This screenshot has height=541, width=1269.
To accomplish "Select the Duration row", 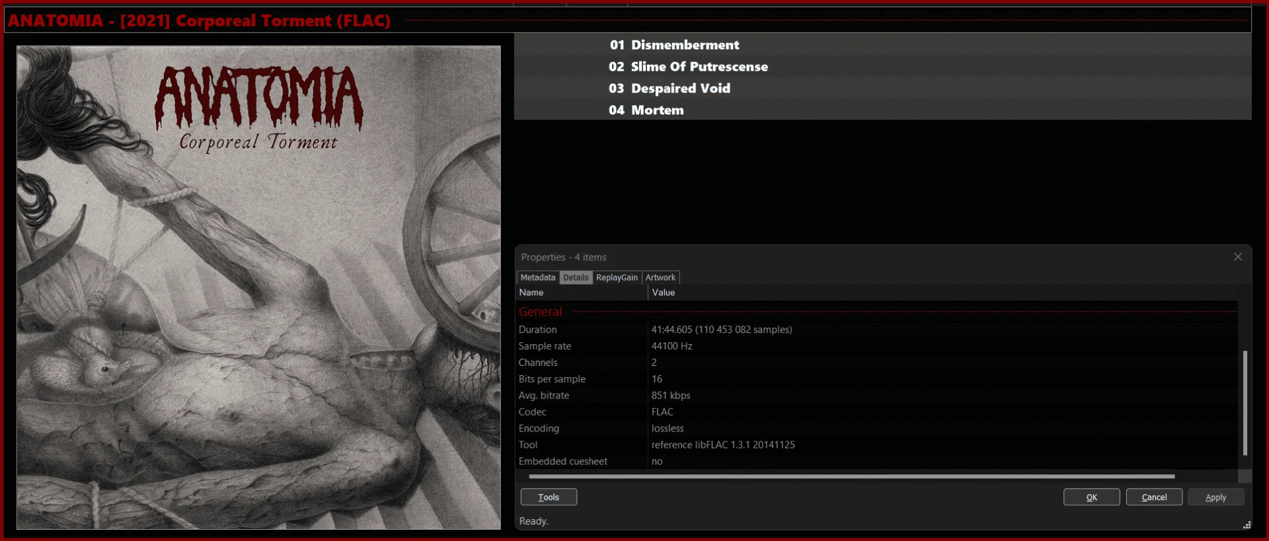I will [x=876, y=330].
